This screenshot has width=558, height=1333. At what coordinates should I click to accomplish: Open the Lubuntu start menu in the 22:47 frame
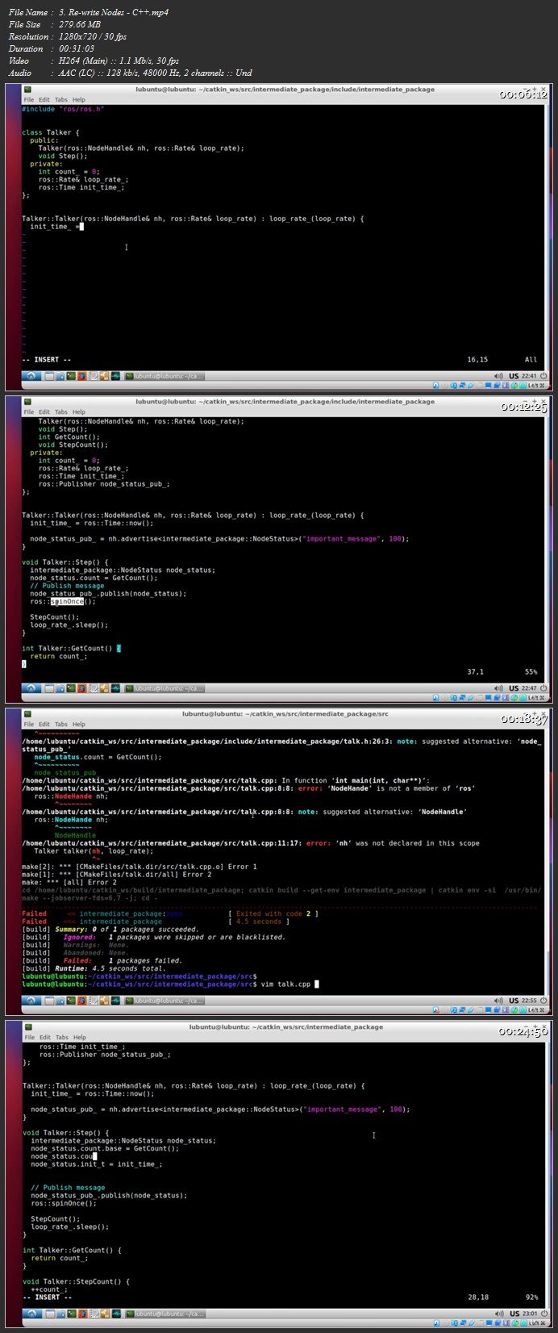(x=31, y=688)
